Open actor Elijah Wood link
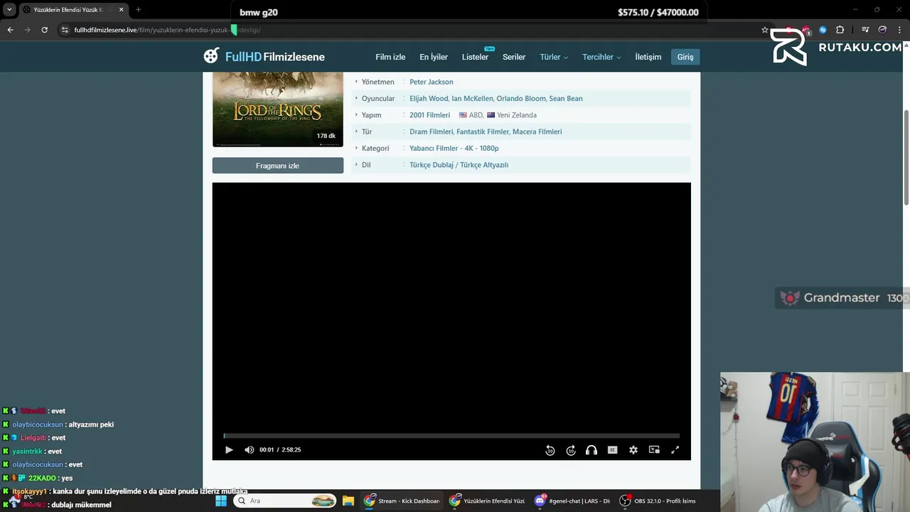This screenshot has height=512, width=910. click(x=429, y=98)
